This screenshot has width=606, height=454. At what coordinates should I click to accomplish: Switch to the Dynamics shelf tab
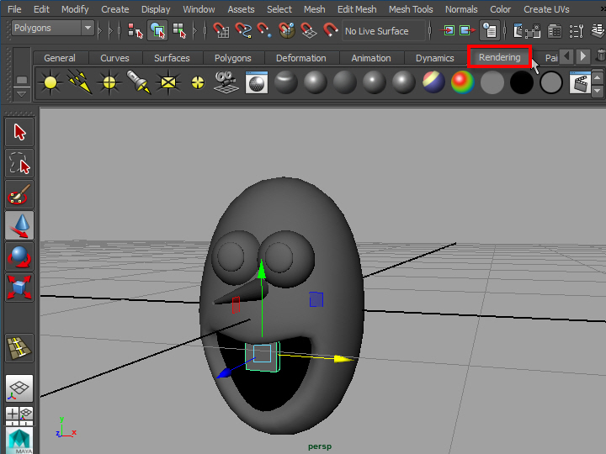434,58
